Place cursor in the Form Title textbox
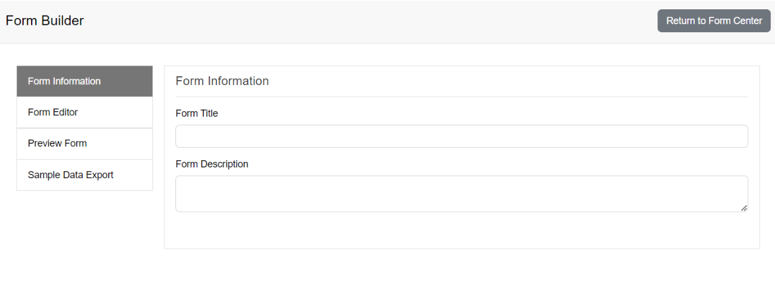This screenshot has width=775, height=296. coord(462,136)
